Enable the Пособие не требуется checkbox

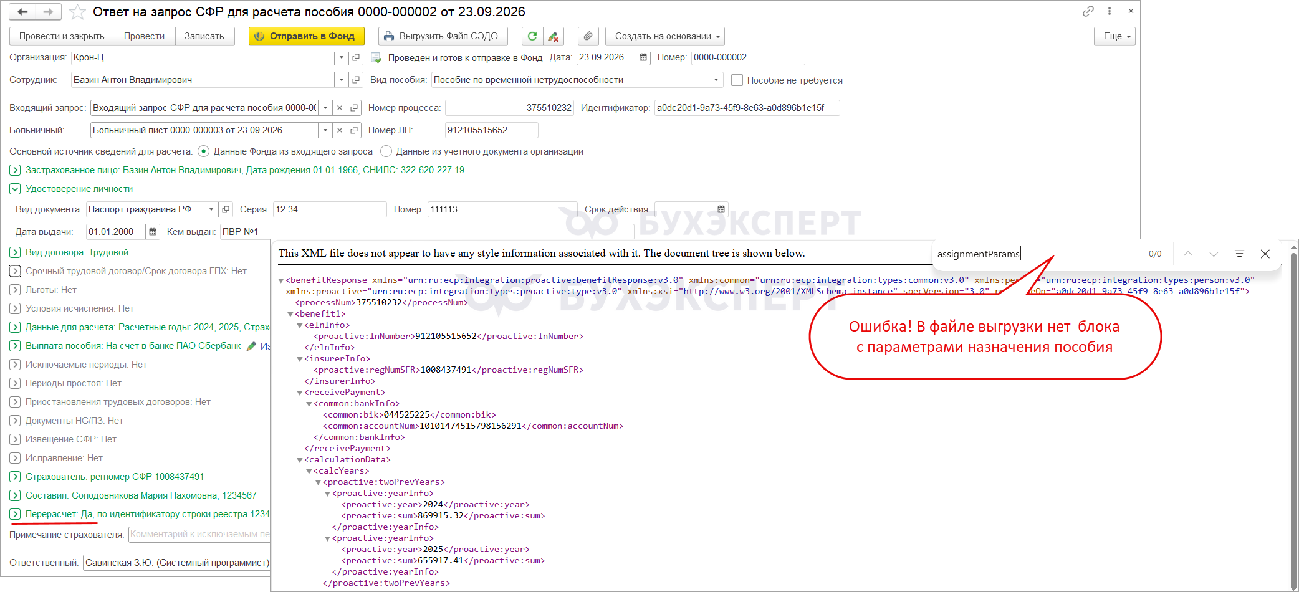737,80
